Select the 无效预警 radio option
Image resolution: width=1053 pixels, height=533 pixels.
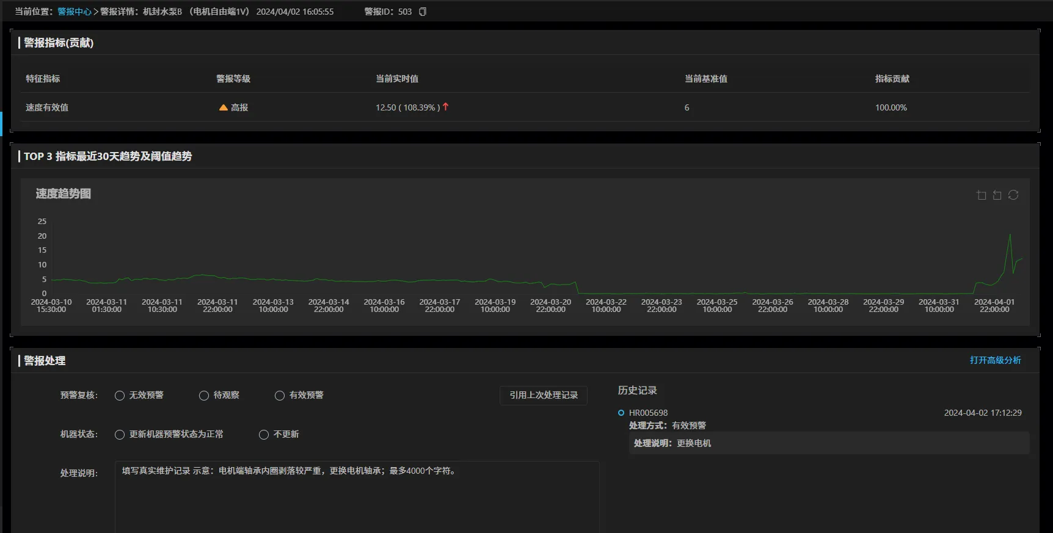click(x=120, y=396)
